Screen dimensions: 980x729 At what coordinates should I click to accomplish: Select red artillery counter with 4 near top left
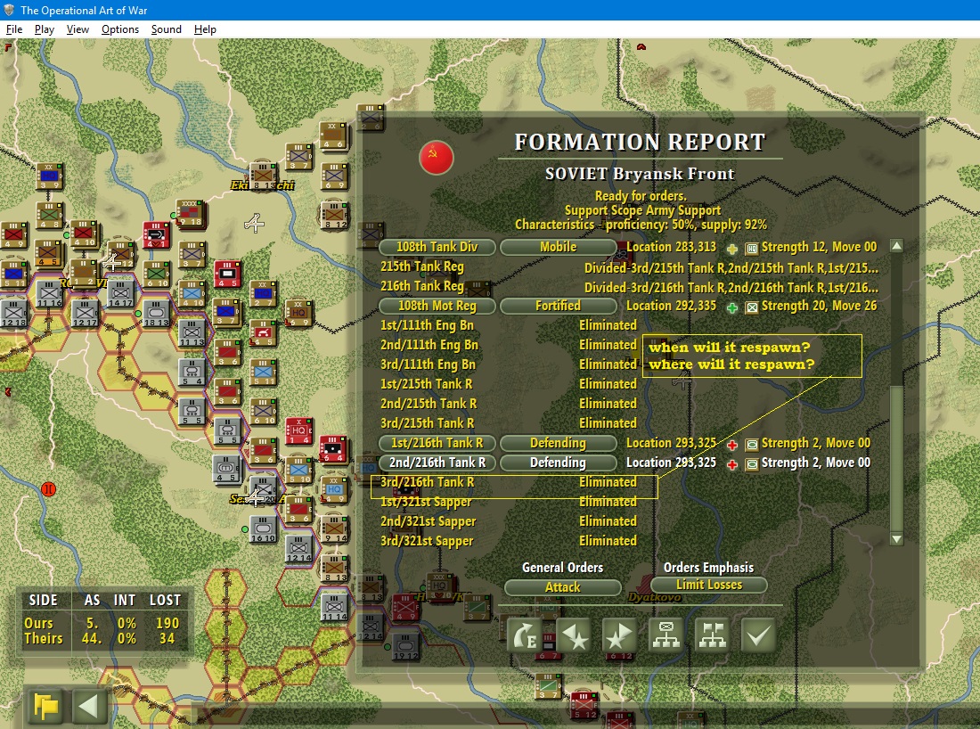coord(156,235)
